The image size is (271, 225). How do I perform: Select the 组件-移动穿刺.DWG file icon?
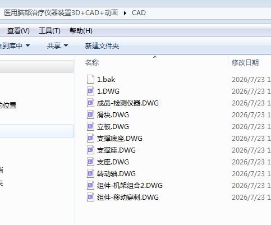point(90,197)
